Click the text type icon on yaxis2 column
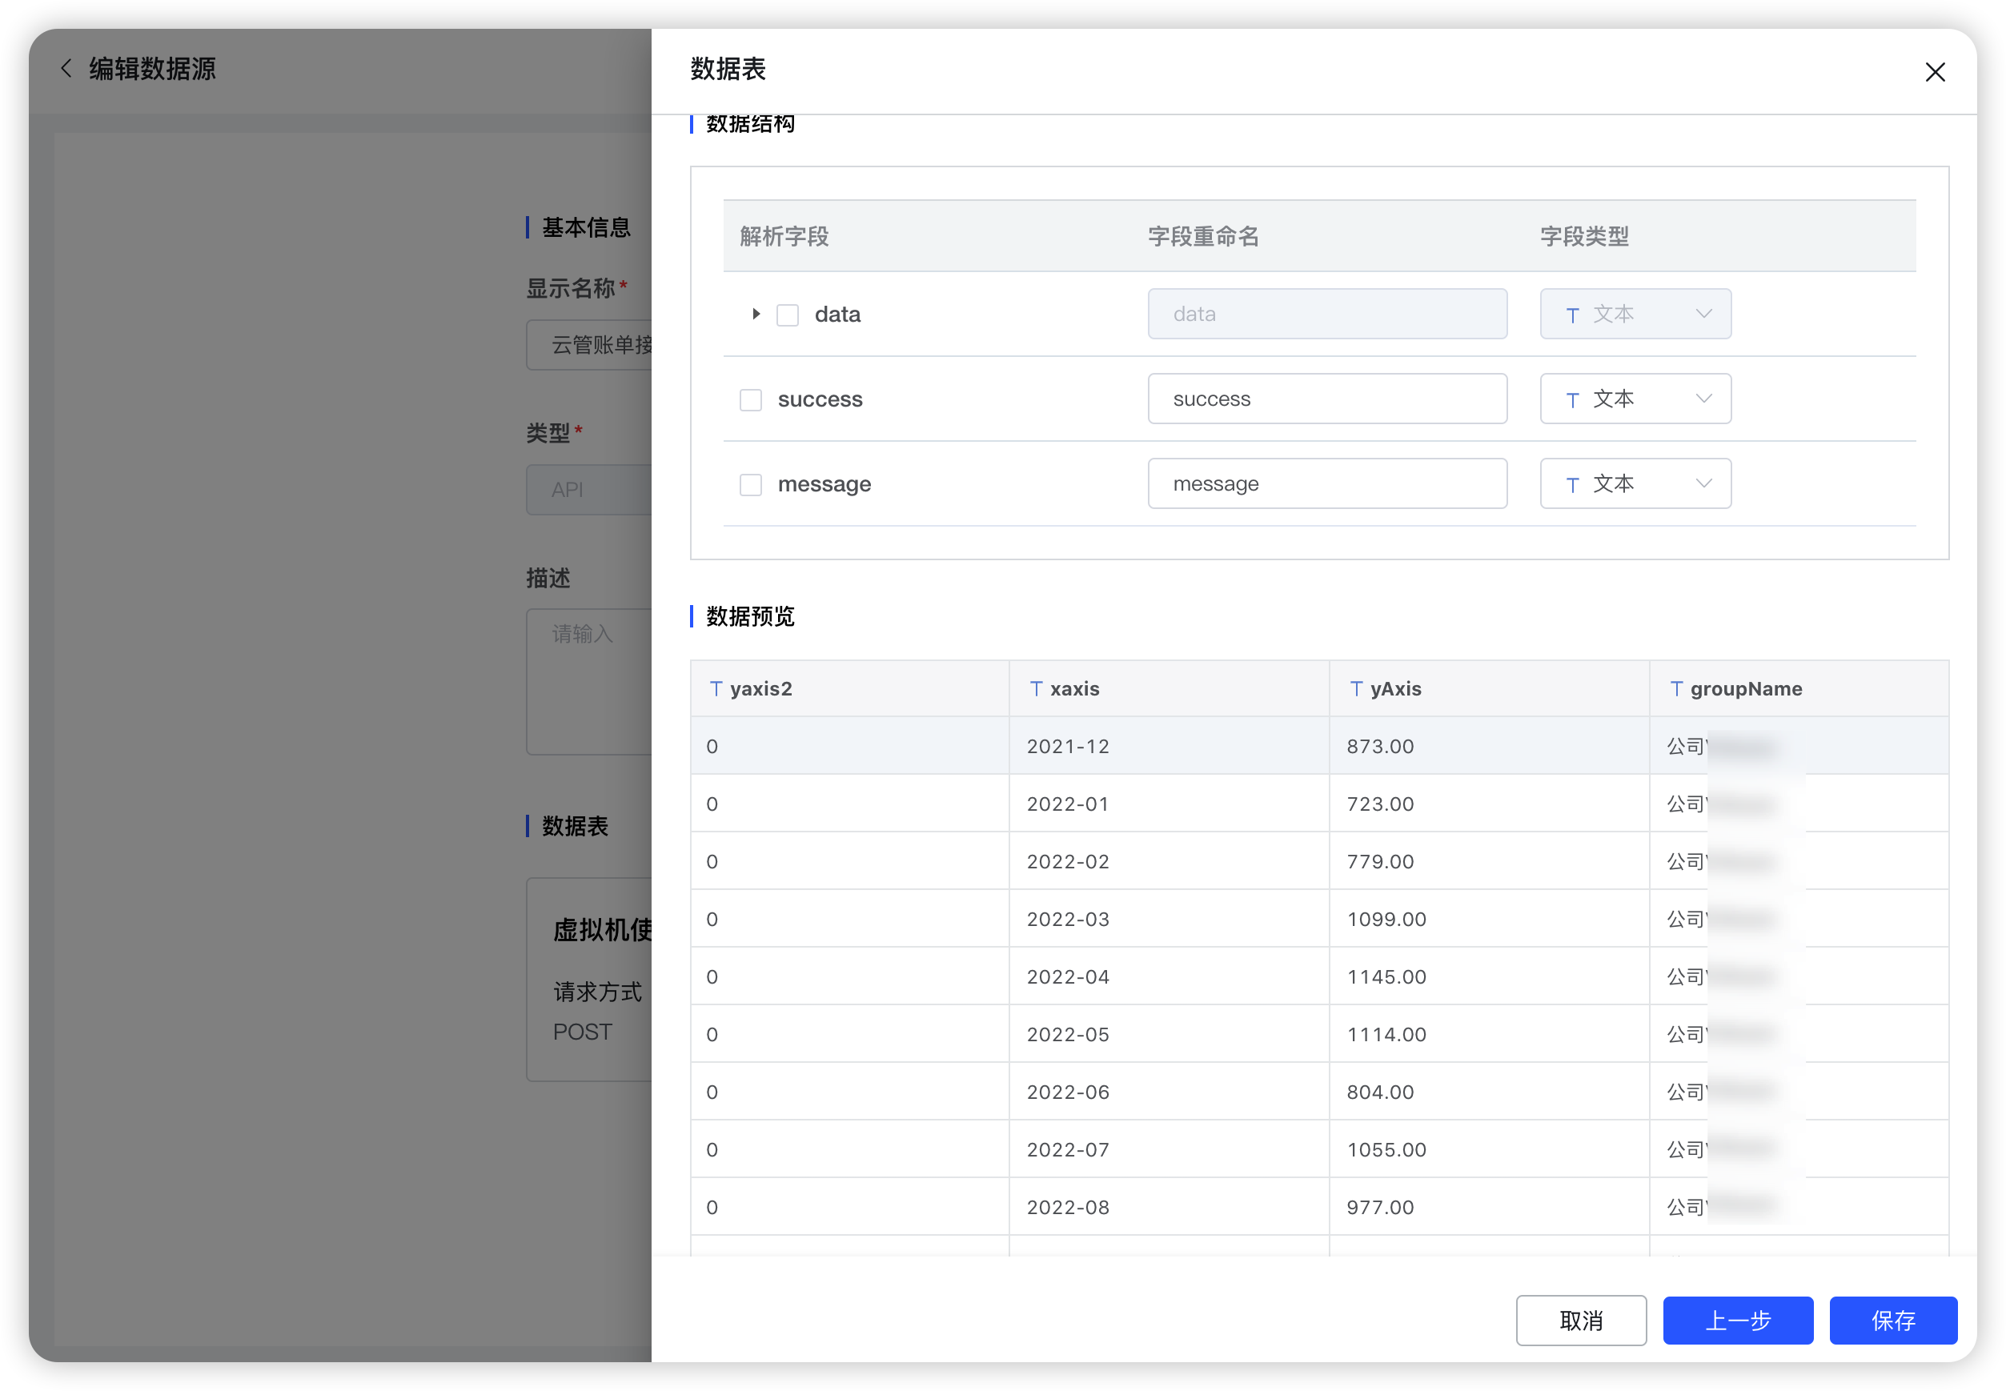Viewport: 2006px width, 1391px height. (x=716, y=688)
